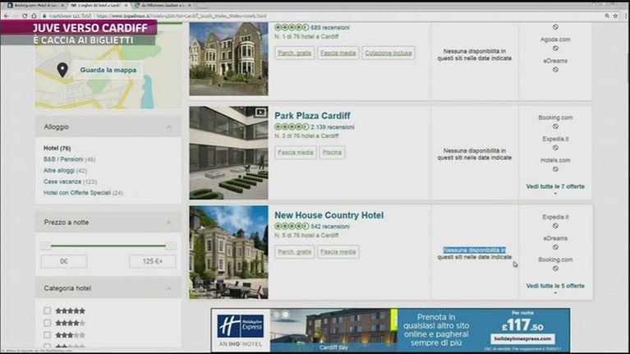Click Park Plaza Cardiff rating bubbles
The height and width of the screenshot is (354, 630).
point(291,127)
